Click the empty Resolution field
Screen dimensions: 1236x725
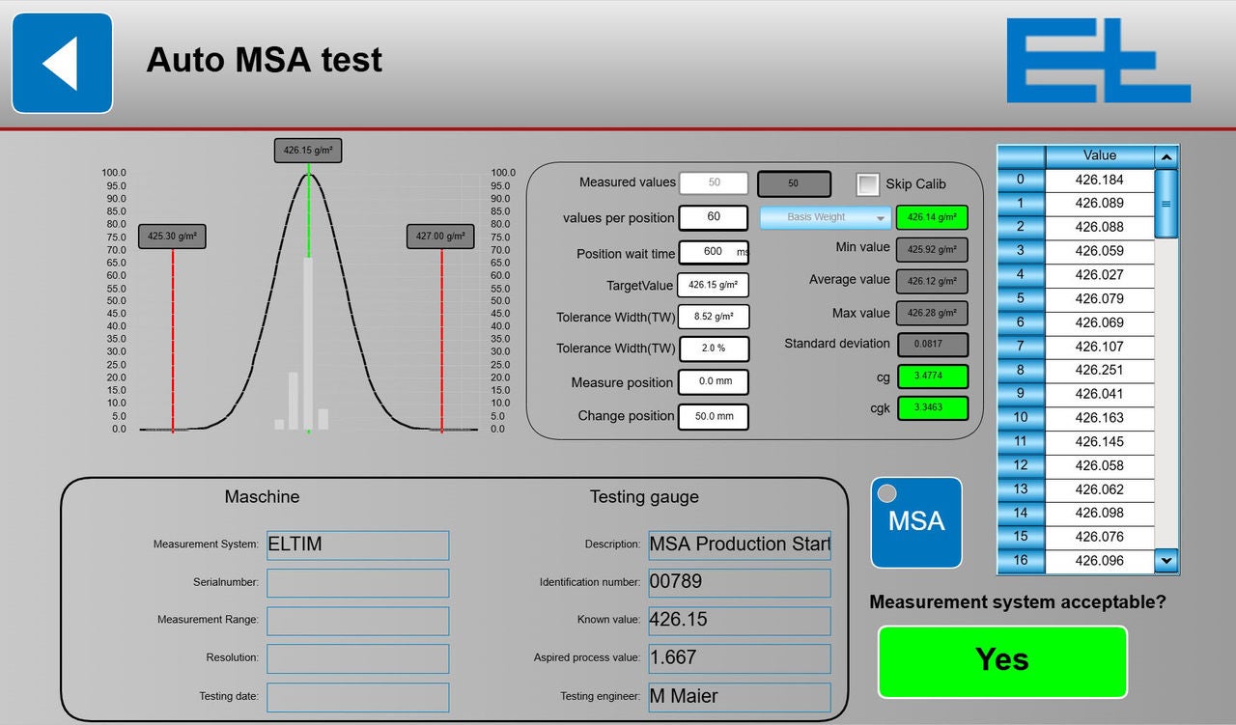tap(357, 658)
